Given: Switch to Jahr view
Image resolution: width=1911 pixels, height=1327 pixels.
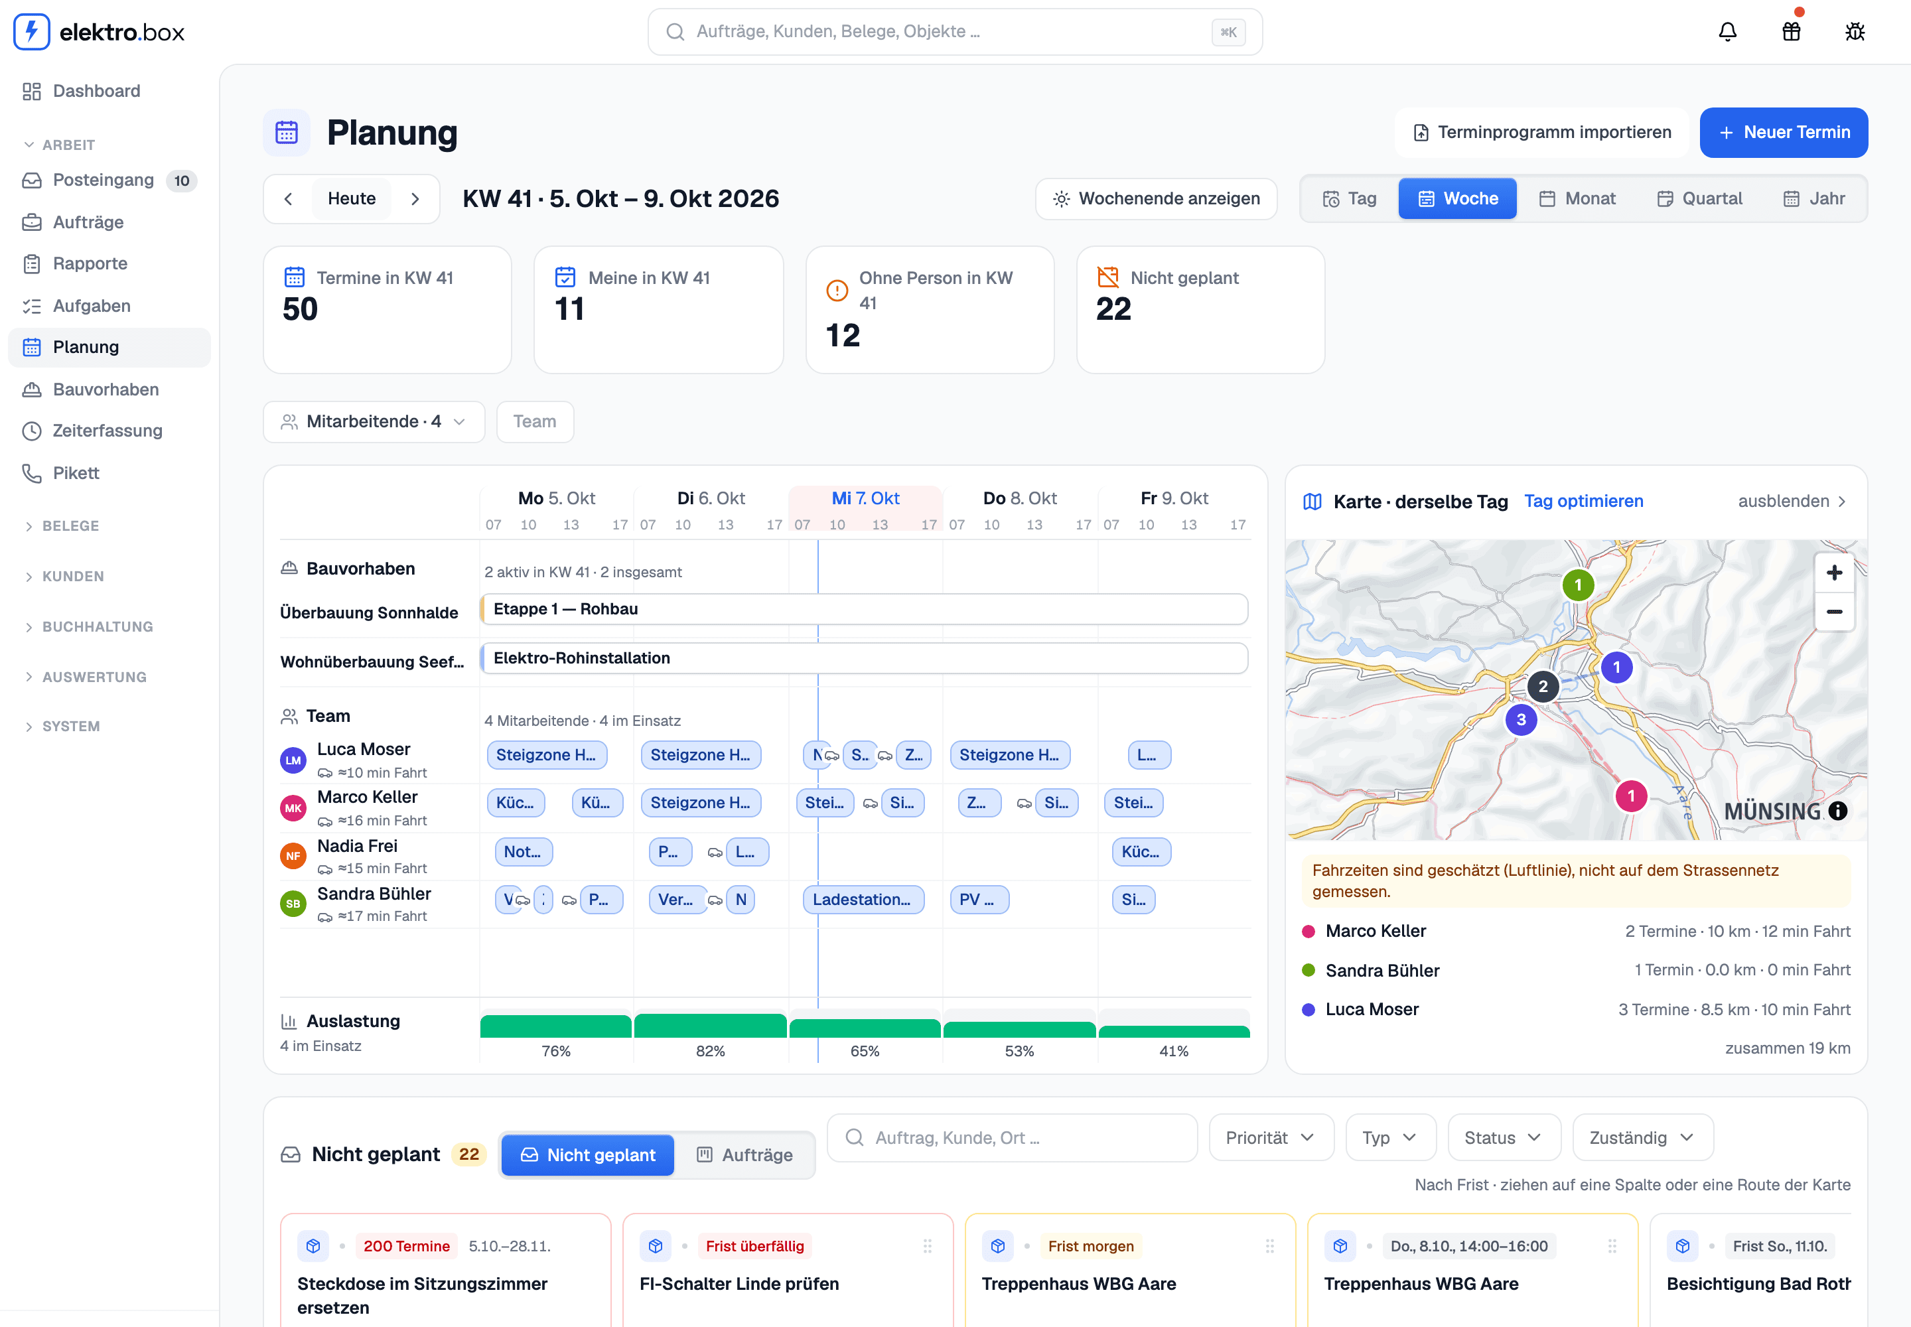Looking at the screenshot, I should (1813, 198).
